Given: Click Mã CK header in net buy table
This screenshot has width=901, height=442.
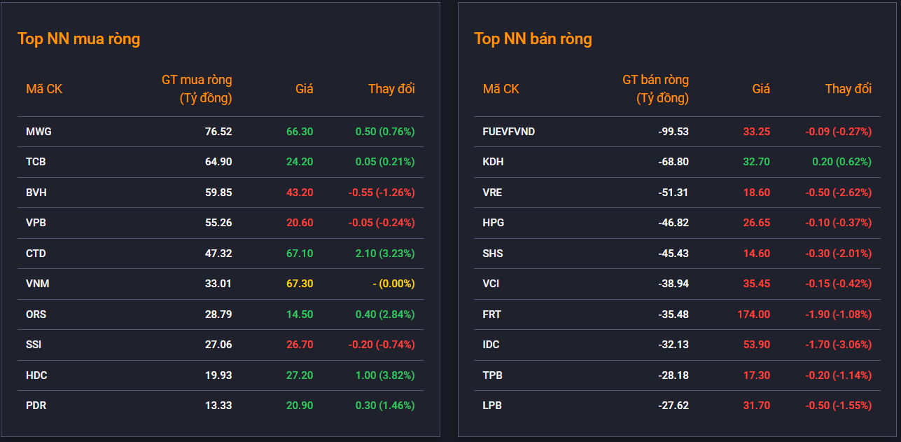Looking at the screenshot, I should [x=44, y=89].
